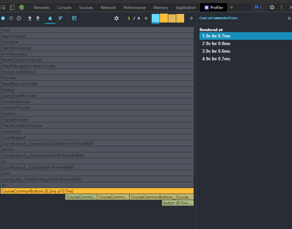Save the current profile

(x=38, y=18)
